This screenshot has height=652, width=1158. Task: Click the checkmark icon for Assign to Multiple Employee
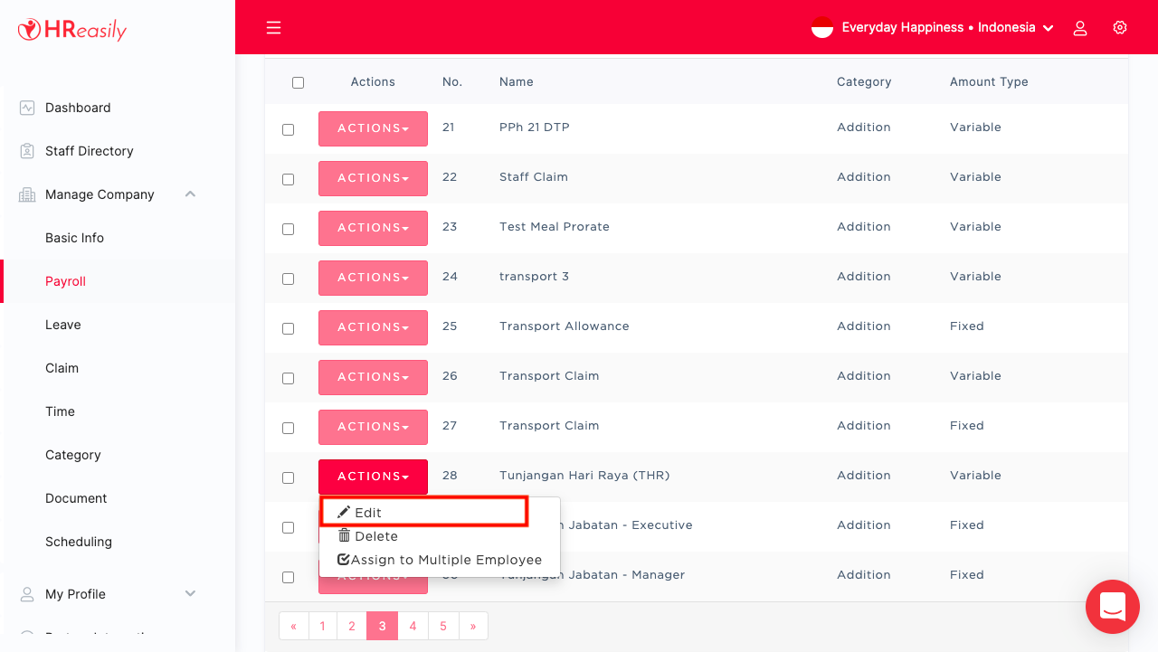tap(344, 560)
